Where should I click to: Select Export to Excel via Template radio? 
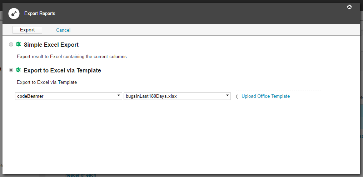pyautogui.click(x=11, y=70)
